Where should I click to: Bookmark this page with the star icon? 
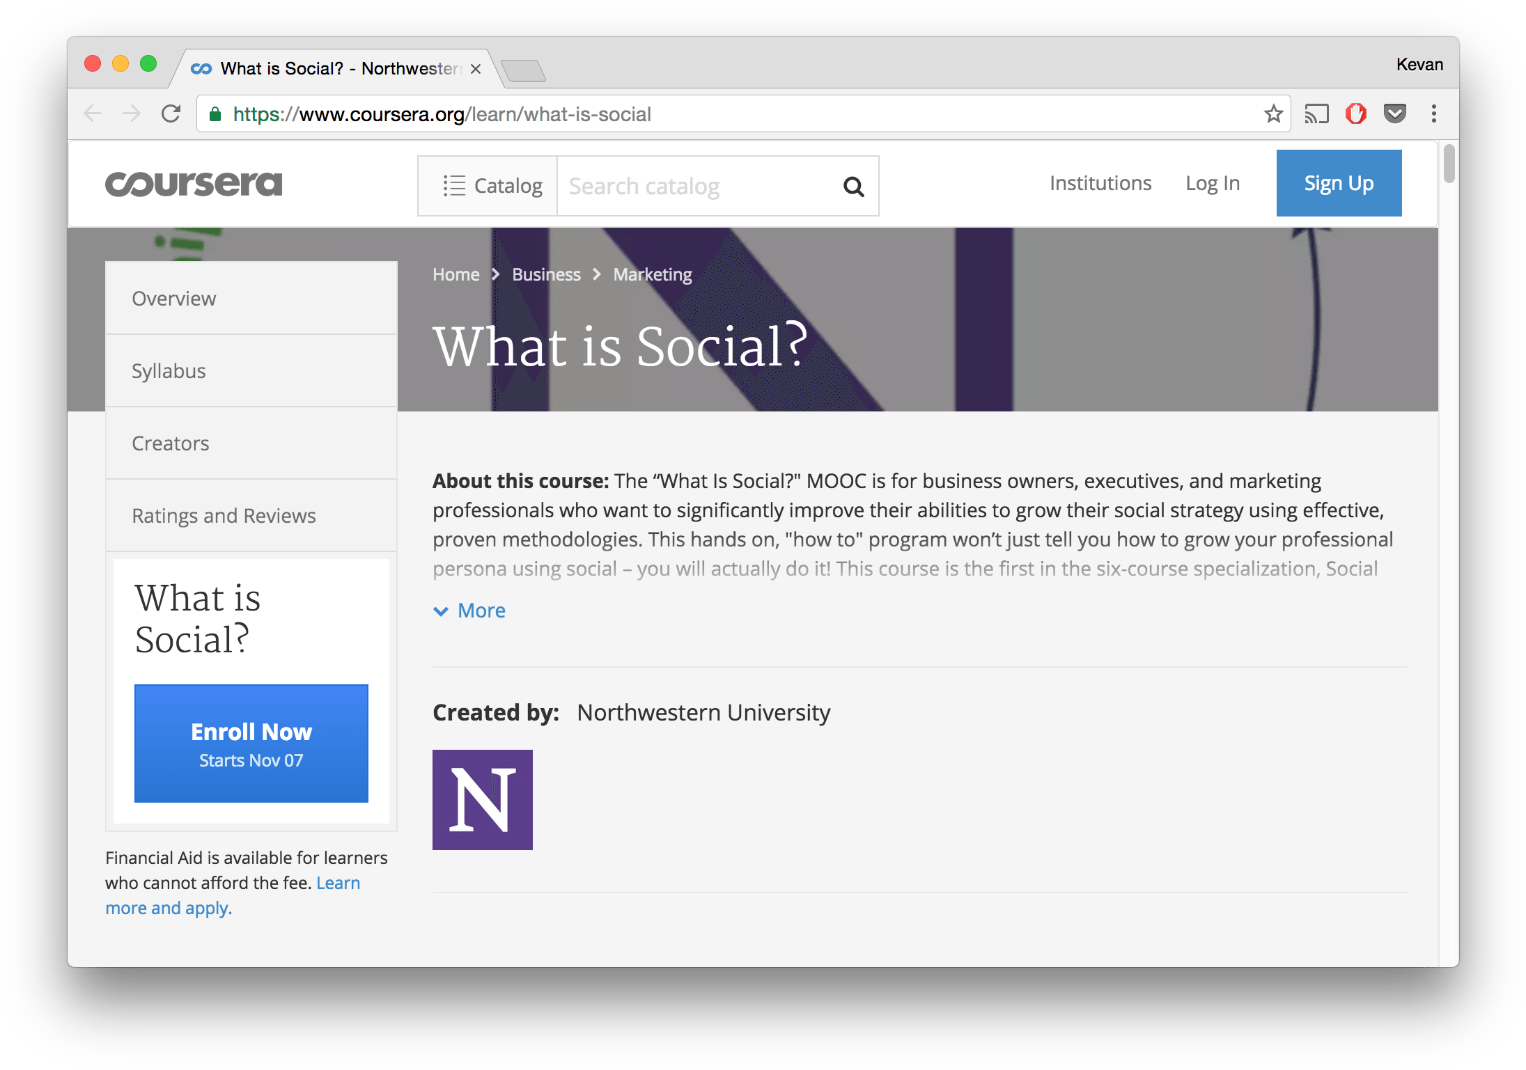(x=1275, y=113)
